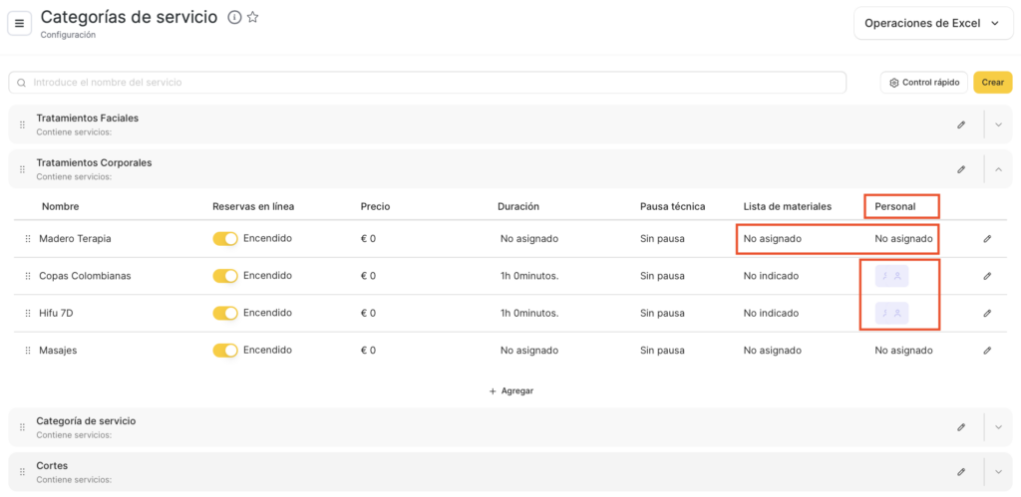Switch off Masajes online booking
The image size is (1021, 497).
(x=225, y=351)
